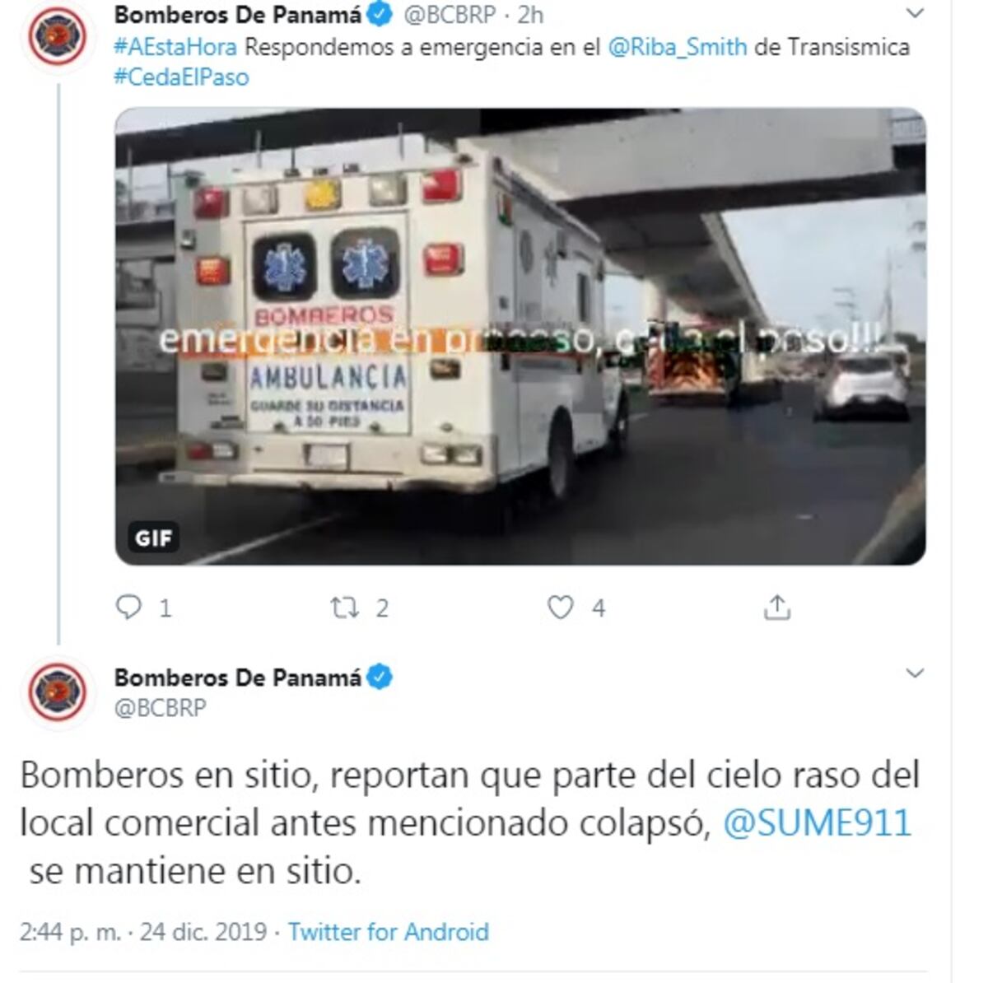The height and width of the screenshot is (983, 988).
Task: Click the @BCBRP handle on second tweet
Action: pos(160,707)
